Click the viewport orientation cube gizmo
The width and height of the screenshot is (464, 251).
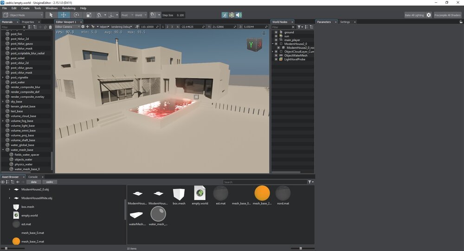tap(255, 45)
